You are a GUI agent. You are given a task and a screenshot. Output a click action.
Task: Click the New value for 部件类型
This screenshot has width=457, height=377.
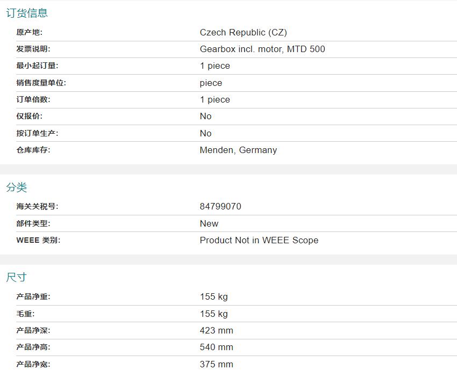209,223
